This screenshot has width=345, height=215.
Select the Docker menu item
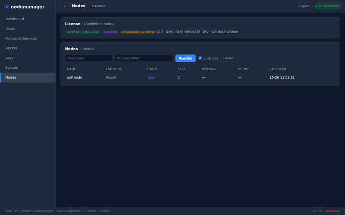pyautogui.click(x=28, y=48)
